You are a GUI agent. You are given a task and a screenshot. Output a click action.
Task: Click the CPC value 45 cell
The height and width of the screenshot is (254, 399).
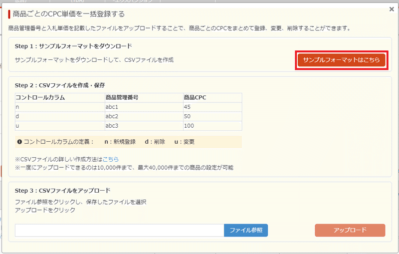click(x=188, y=107)
